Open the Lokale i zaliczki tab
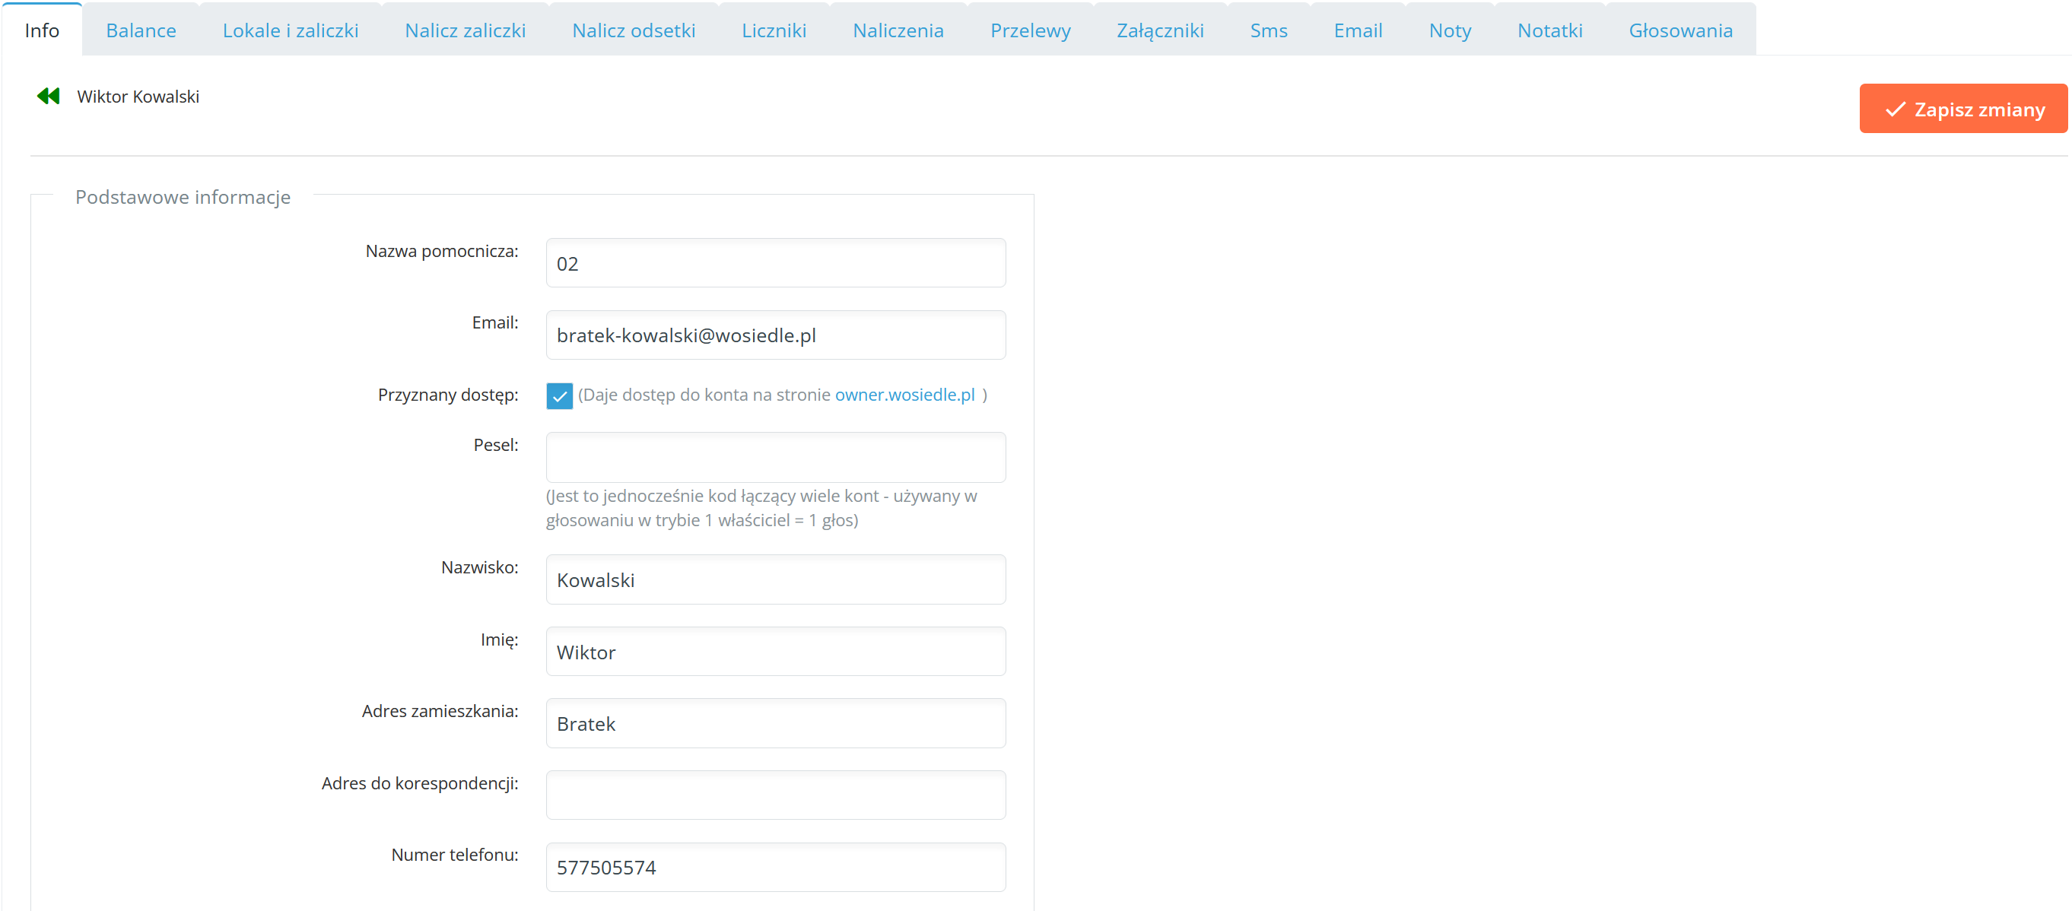The image size is (2072, 911). click(291, 30)
